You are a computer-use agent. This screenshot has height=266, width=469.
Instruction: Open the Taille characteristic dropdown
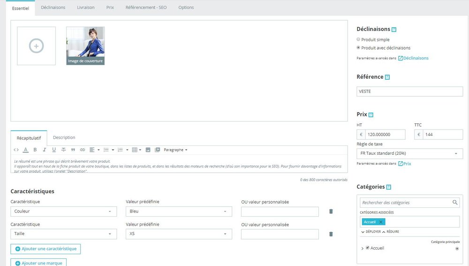click(63, 234)
